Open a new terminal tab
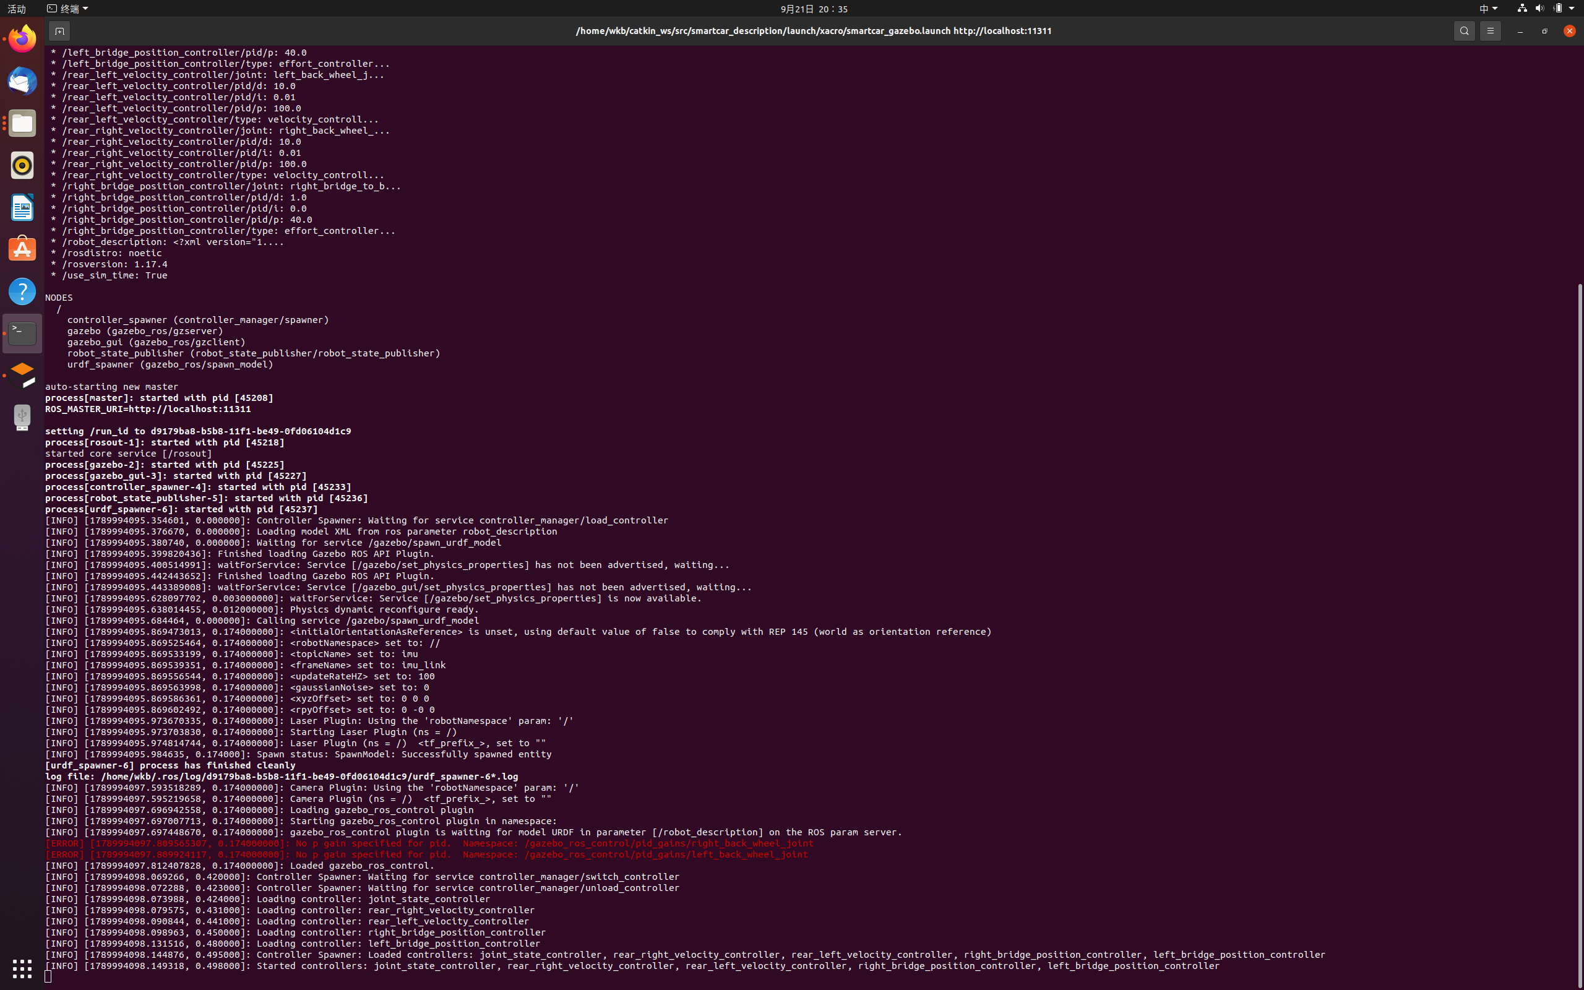The width and height of the screenshot is (1584, 990). pyautogui.click(x=59, y=31)
